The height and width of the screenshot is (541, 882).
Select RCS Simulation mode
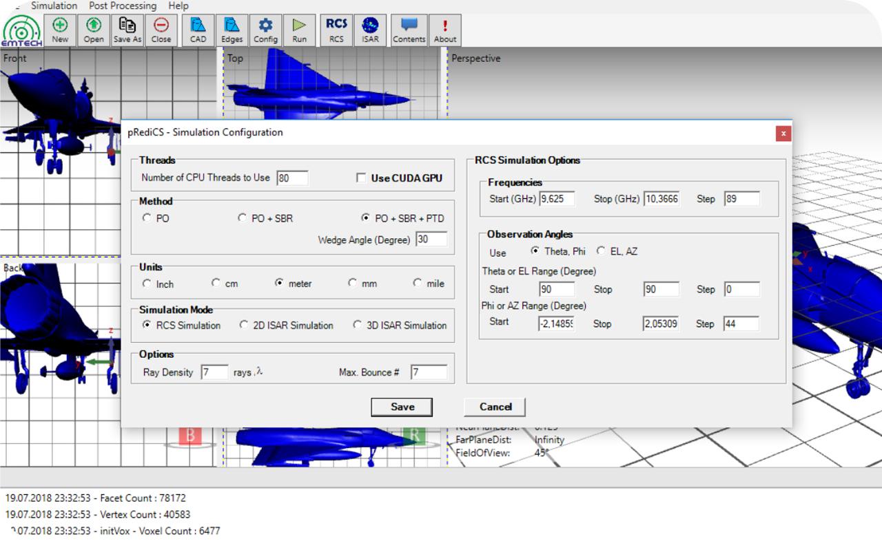146,325
